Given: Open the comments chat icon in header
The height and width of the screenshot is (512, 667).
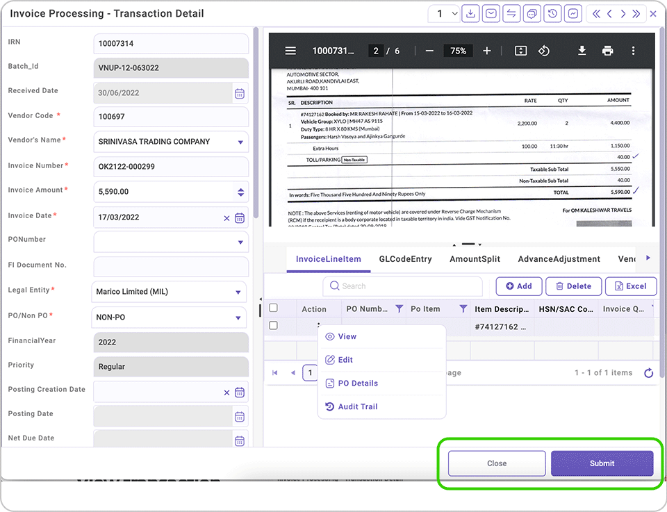Looking at the screenshot, I should (x=532, y=14).
